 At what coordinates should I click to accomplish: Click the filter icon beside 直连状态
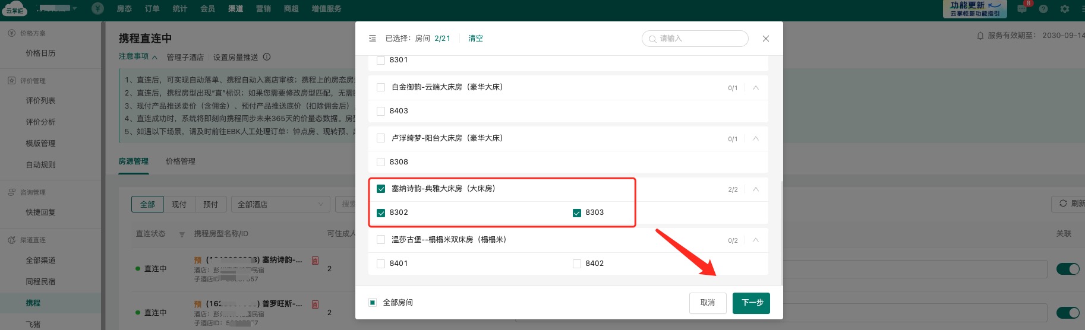pyautogui.click(x=182, y=234)
